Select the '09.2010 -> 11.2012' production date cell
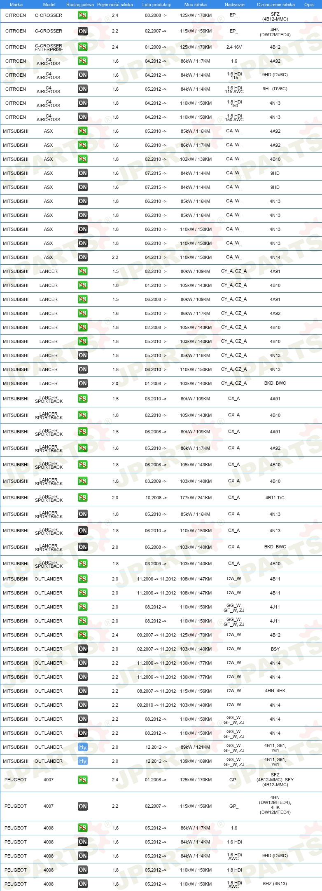Viewport: 322px width, 891px height. 156,705
